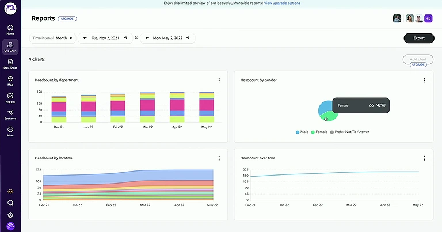The image size is (442, 232).
Task: Move end date forward with right arrow
Action: coord(188,38)
